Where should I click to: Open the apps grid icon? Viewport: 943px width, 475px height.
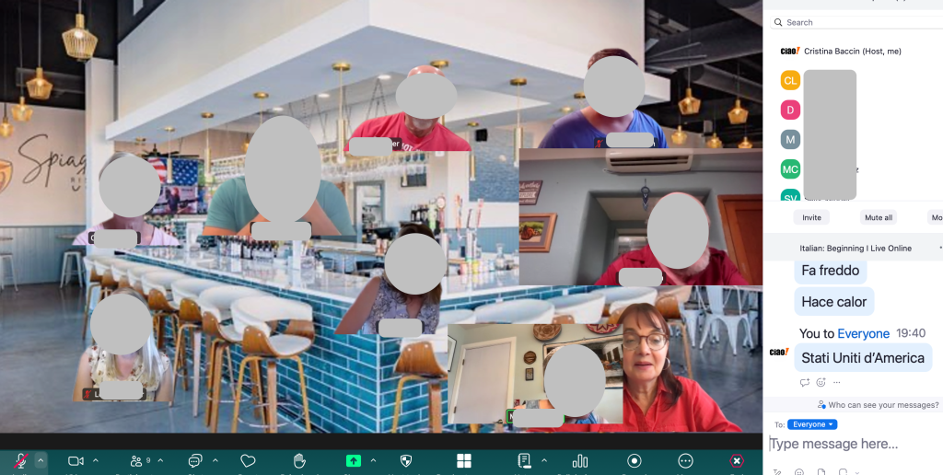click(x=464, y=460)
